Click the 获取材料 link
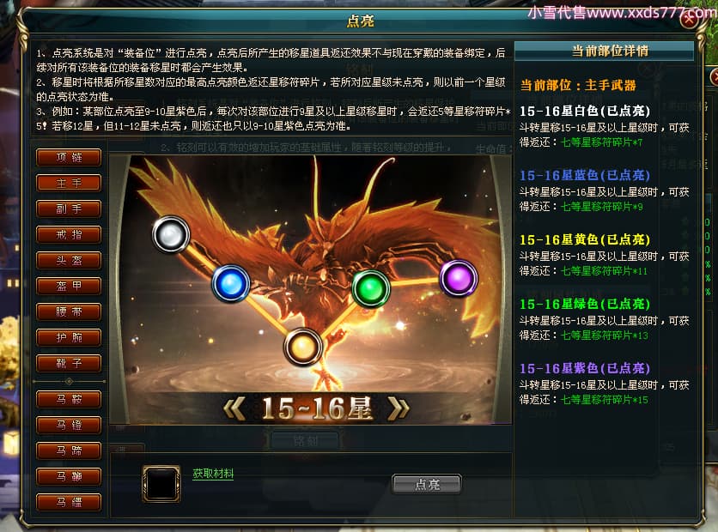The height and width of the screenshot is (532, 718). click(x=213, y=474)
